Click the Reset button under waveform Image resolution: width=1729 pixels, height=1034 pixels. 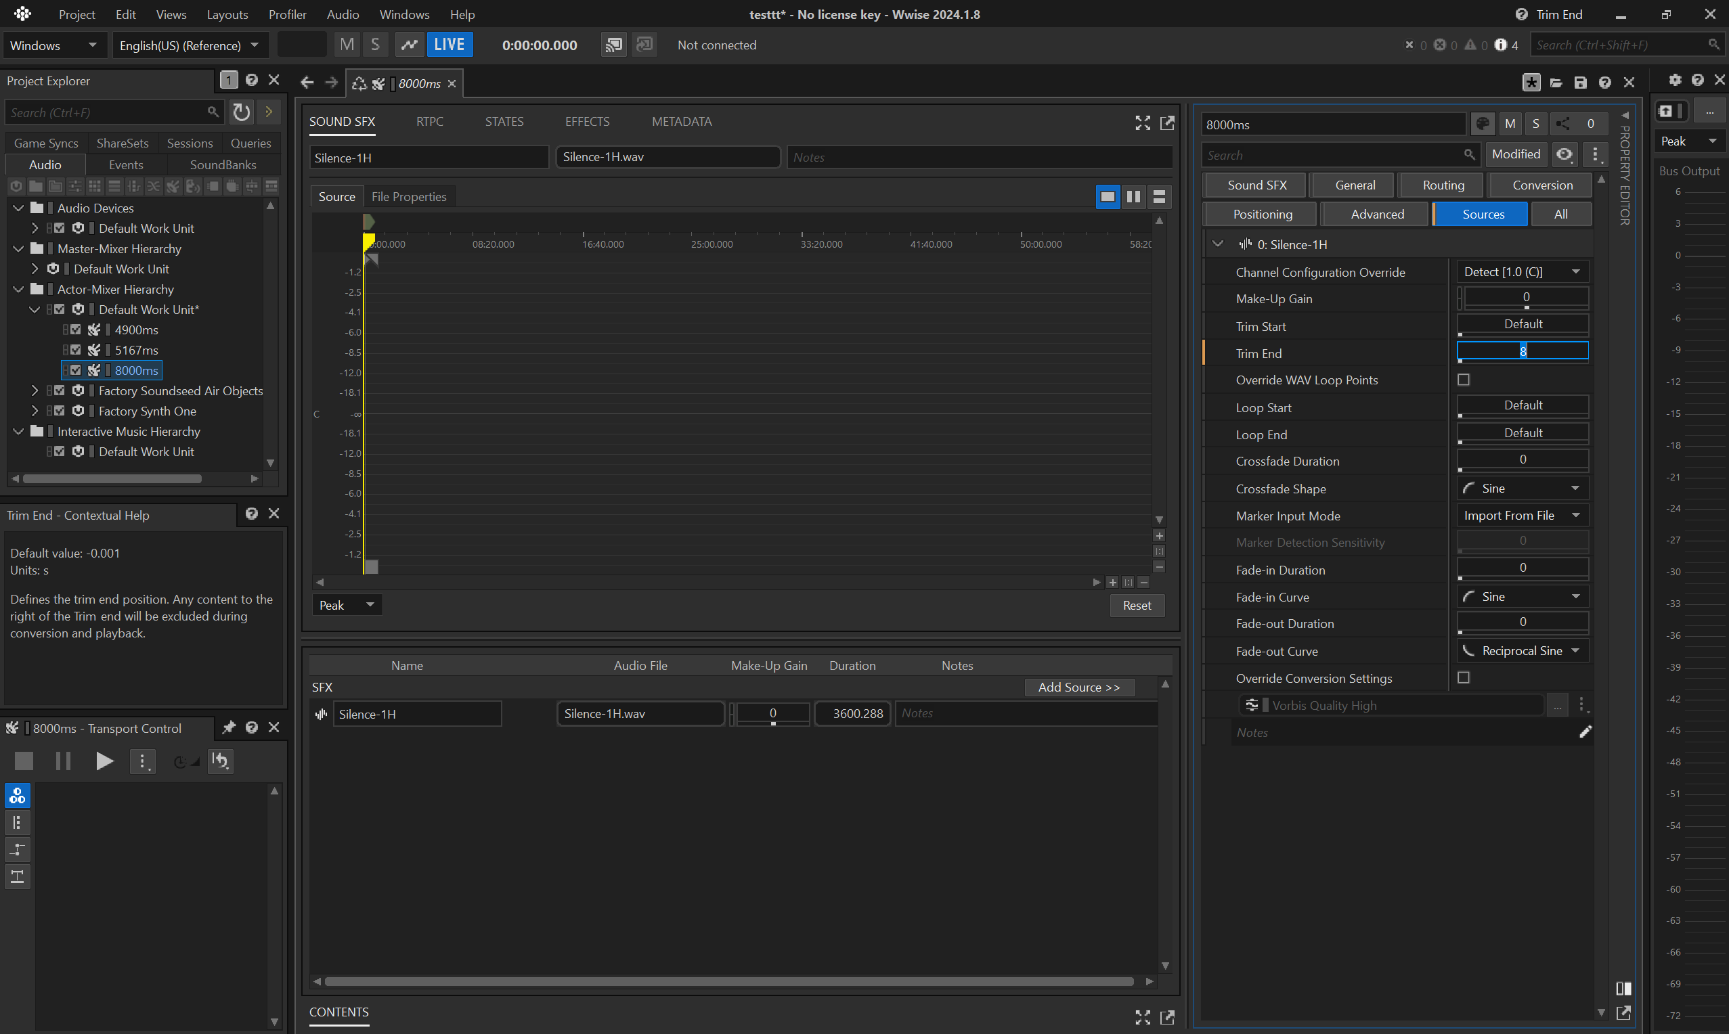point(1137,606)
